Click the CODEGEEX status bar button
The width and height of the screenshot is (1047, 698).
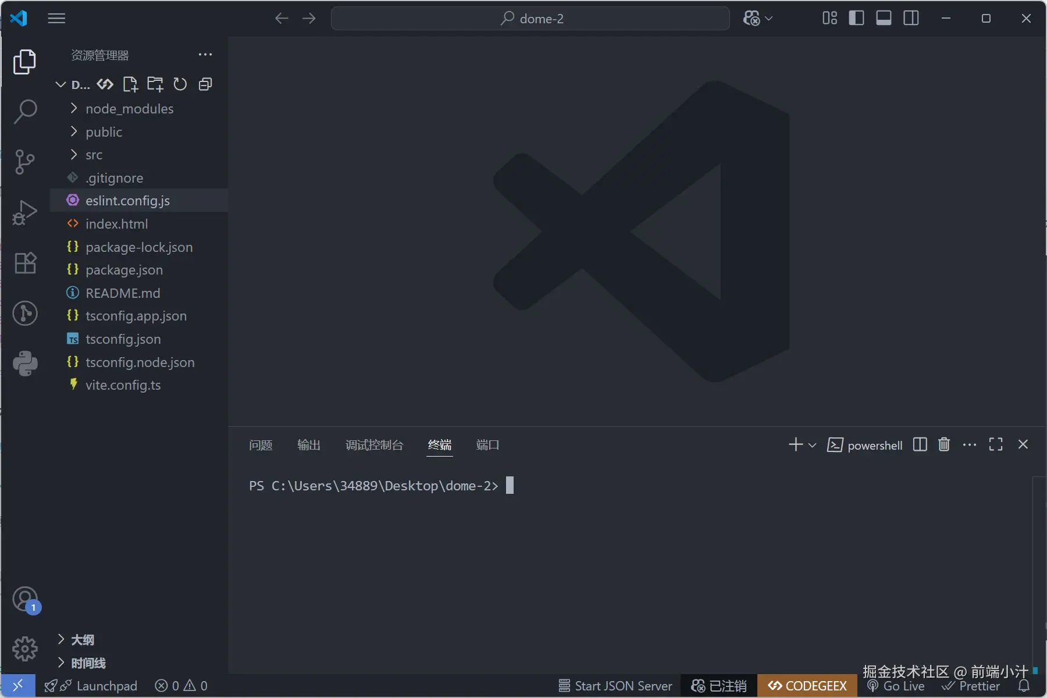pyautogui.click(x=807, y=686)
